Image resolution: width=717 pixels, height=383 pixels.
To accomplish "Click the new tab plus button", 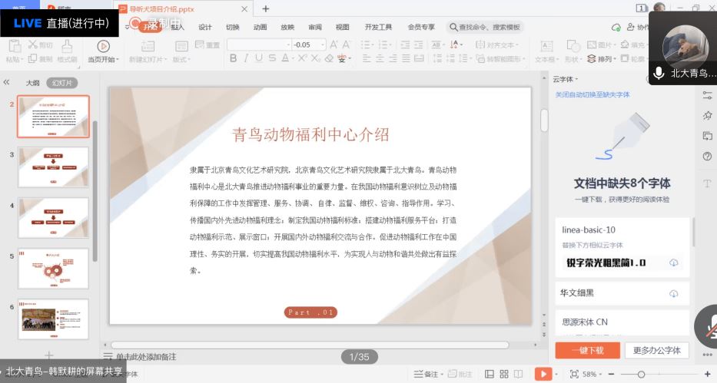I will [x=266, y=8].
